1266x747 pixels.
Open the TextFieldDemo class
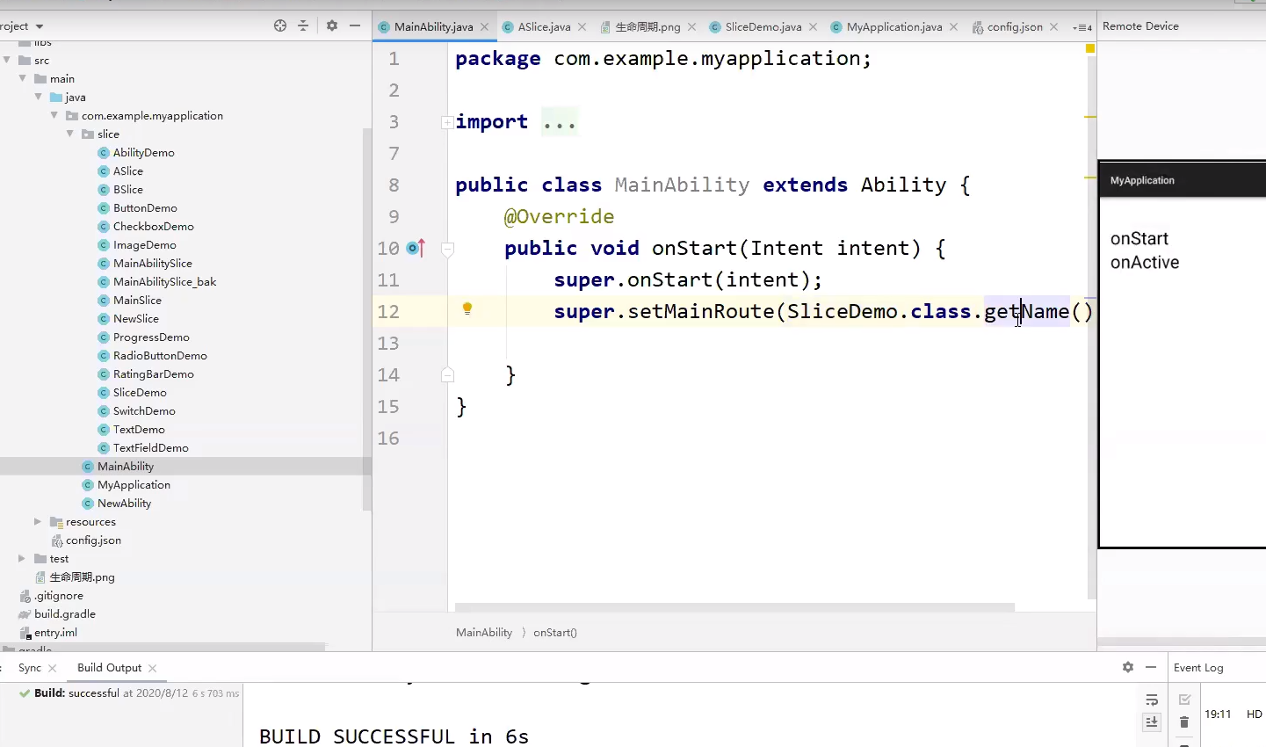150,448
